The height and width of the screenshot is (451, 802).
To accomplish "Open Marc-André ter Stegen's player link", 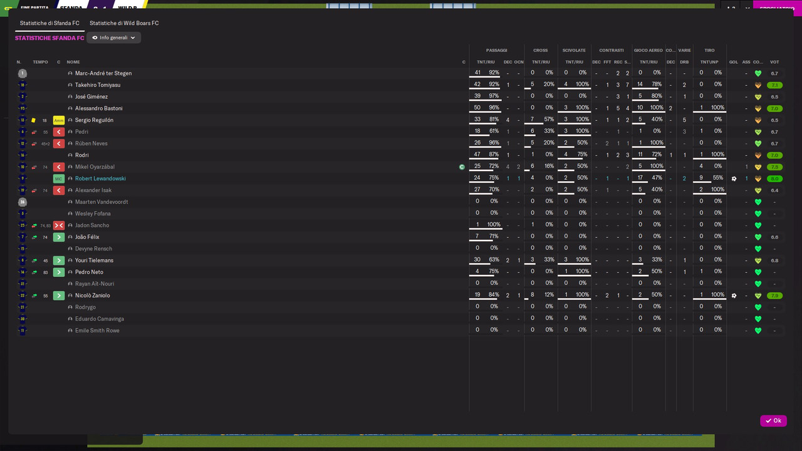I will click(103, 73).
